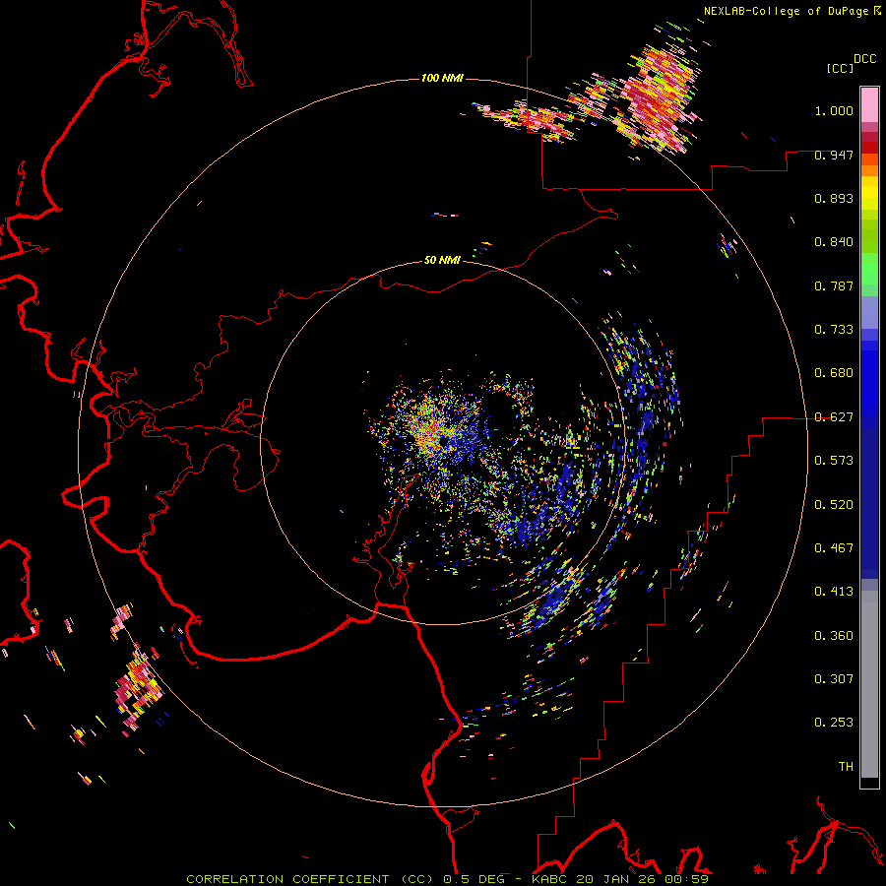Pick the lavender segment of color bar
Screen dimensions: 886x886
click(869, 313)
